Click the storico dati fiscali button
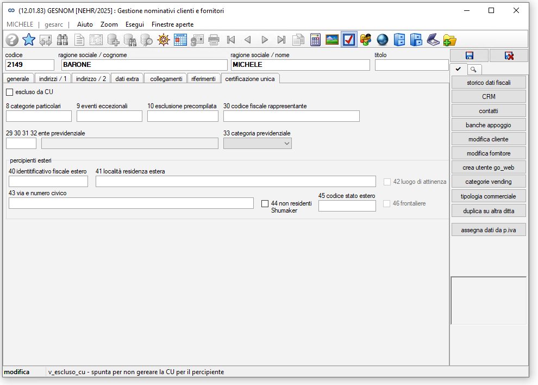 489,83
